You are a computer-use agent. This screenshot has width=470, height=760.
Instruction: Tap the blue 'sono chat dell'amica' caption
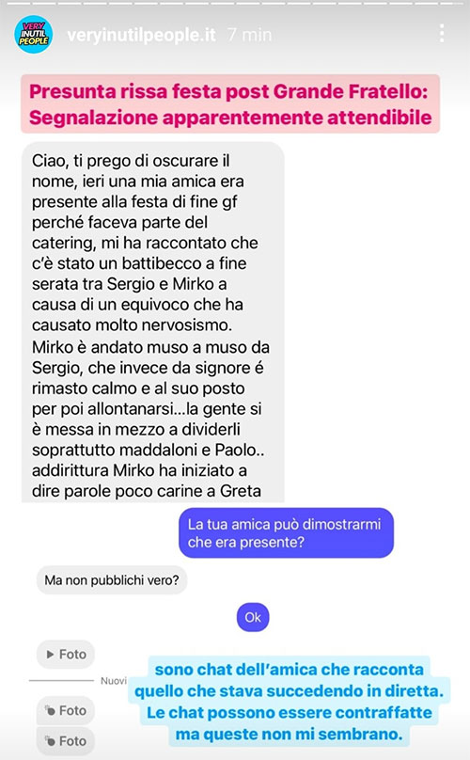(x=290, y=702)
